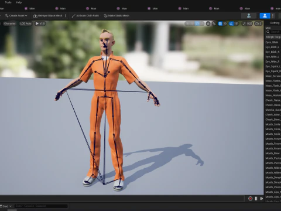Open surface snapping options icon
Screen dimensions: 281x211
pos(214,23)
